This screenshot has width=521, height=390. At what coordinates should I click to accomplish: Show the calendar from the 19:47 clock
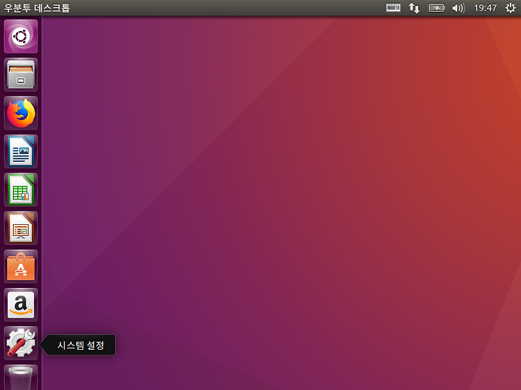point(485,8)
